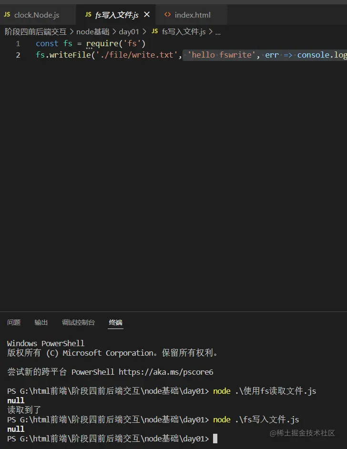Expand chevron after day01 breadcrumb

tap(144, 31)
